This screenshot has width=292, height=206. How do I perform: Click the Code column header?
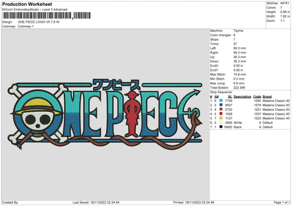(x=257, y=96)
